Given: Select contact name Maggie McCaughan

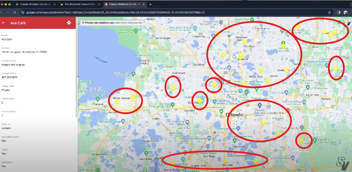Looking at the screenshot, I should coord(13,65).
